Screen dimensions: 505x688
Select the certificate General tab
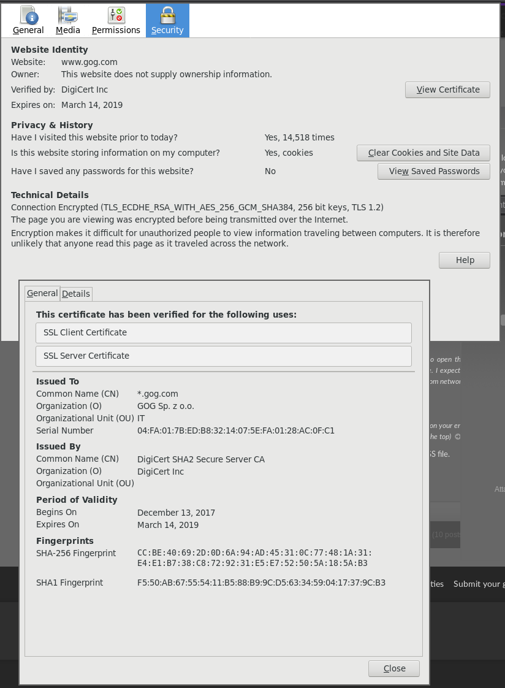pyautogui.click(x=42, y=293)
